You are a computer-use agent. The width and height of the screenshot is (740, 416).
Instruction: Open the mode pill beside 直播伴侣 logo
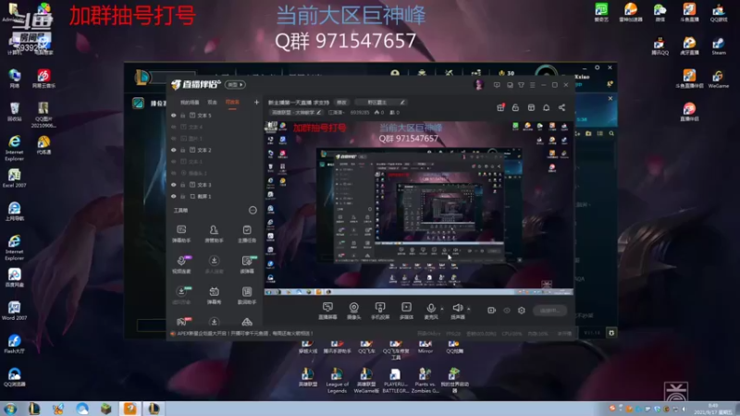point(235,85)
